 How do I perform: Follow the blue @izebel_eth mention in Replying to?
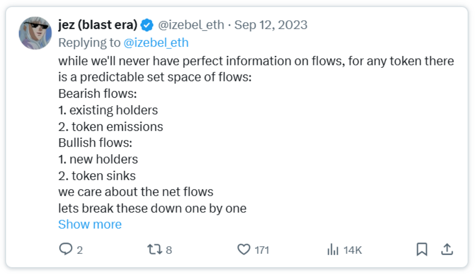(x=156, y=43)
